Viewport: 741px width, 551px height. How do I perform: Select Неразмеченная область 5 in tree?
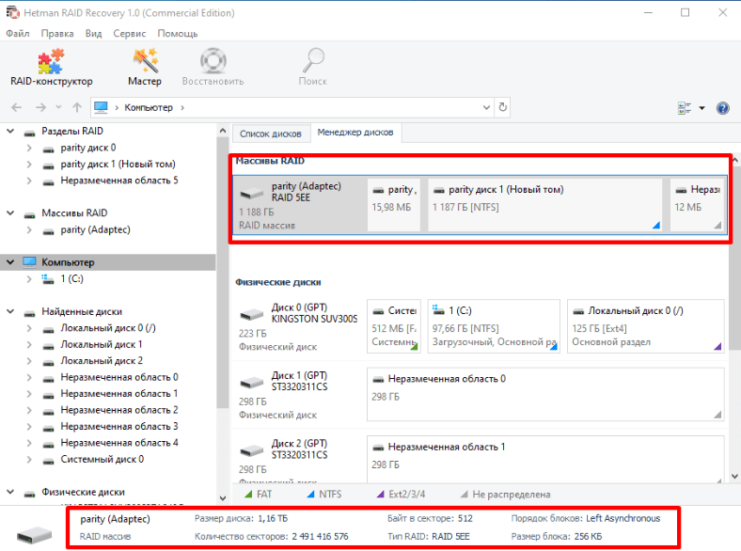pyautogui.click(x=119, y=181)
